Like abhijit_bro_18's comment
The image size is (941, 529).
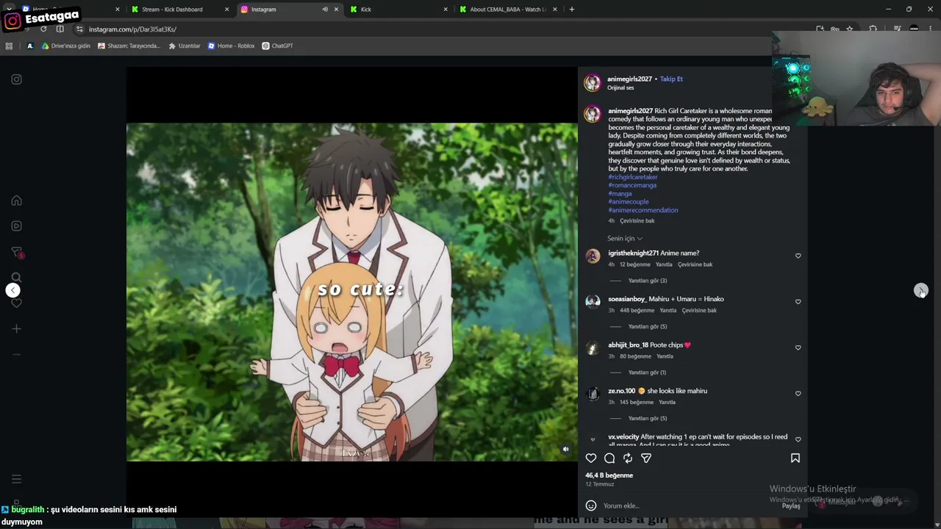(x=798, y=348)
